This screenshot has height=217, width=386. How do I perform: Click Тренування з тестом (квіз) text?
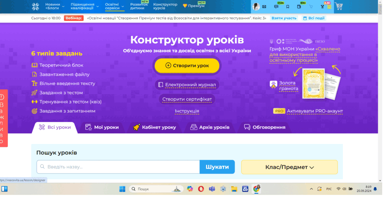pos(70,102)
